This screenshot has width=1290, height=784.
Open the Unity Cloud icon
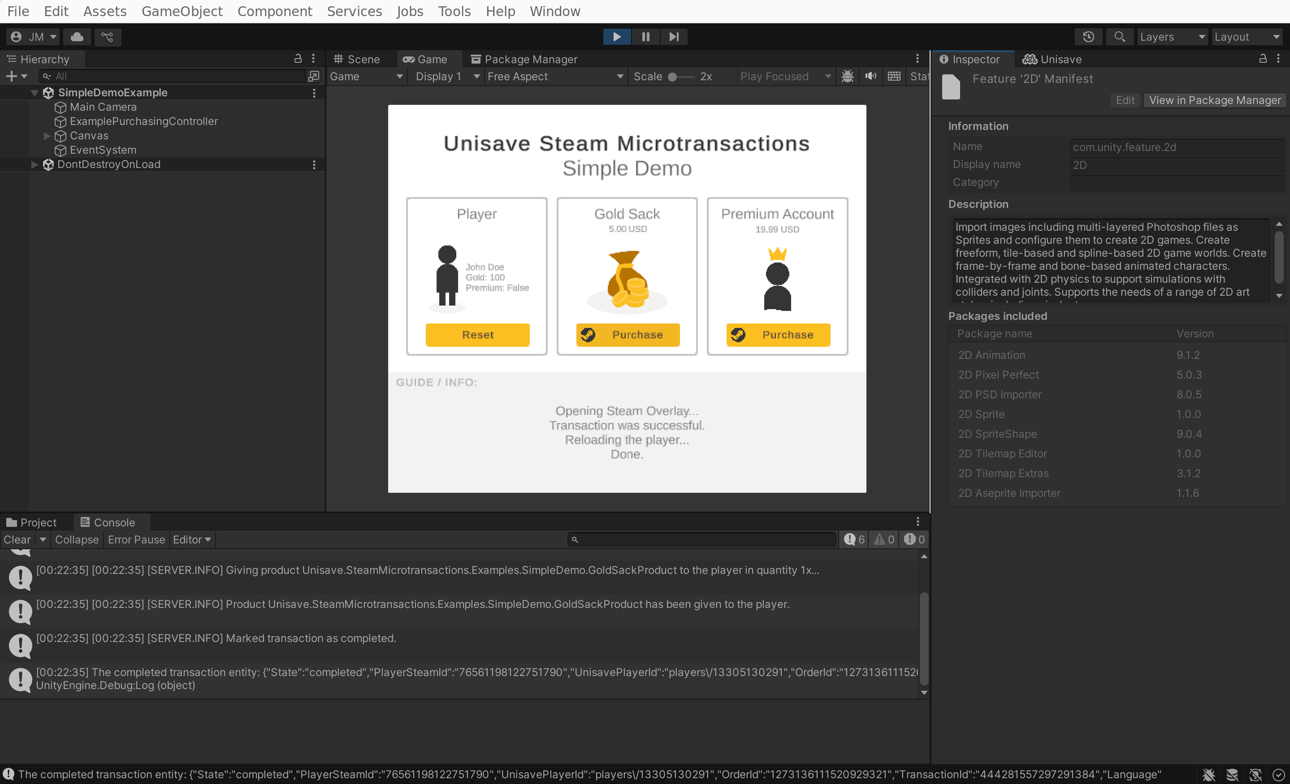(x=77, y=37)
